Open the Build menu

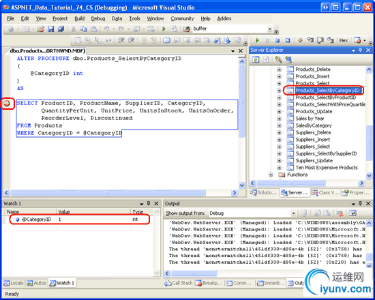point(79,18)
